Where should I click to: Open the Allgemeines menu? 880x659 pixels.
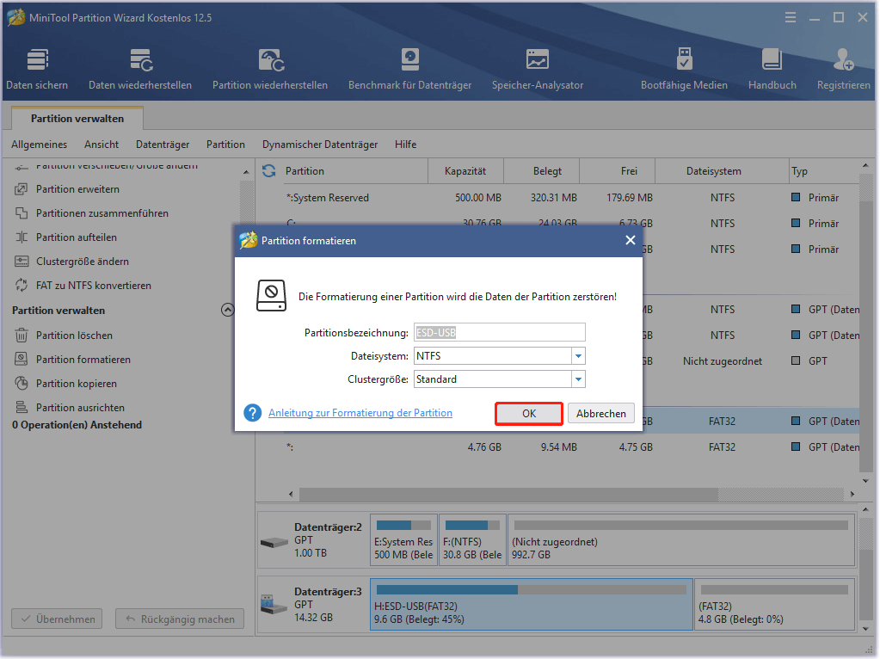coord(40,145)
